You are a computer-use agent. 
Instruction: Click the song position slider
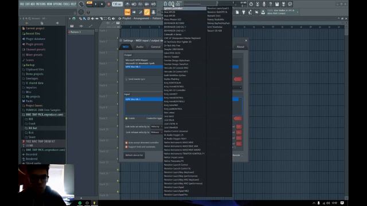click(x=200, y=3)
